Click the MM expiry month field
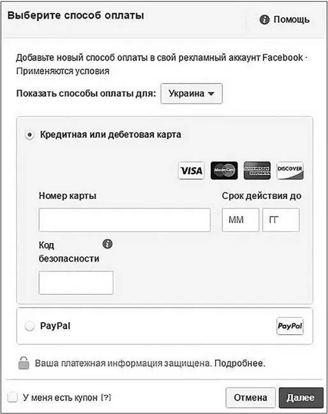This screenshot has height=414, width=328. point(241,219)
